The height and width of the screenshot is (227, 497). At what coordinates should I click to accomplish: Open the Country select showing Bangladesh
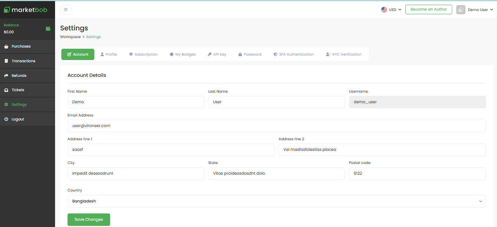[276, 201]
